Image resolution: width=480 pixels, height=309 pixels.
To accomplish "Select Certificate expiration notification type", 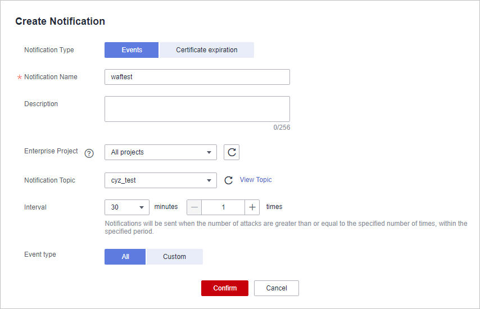I will [207, 50].
